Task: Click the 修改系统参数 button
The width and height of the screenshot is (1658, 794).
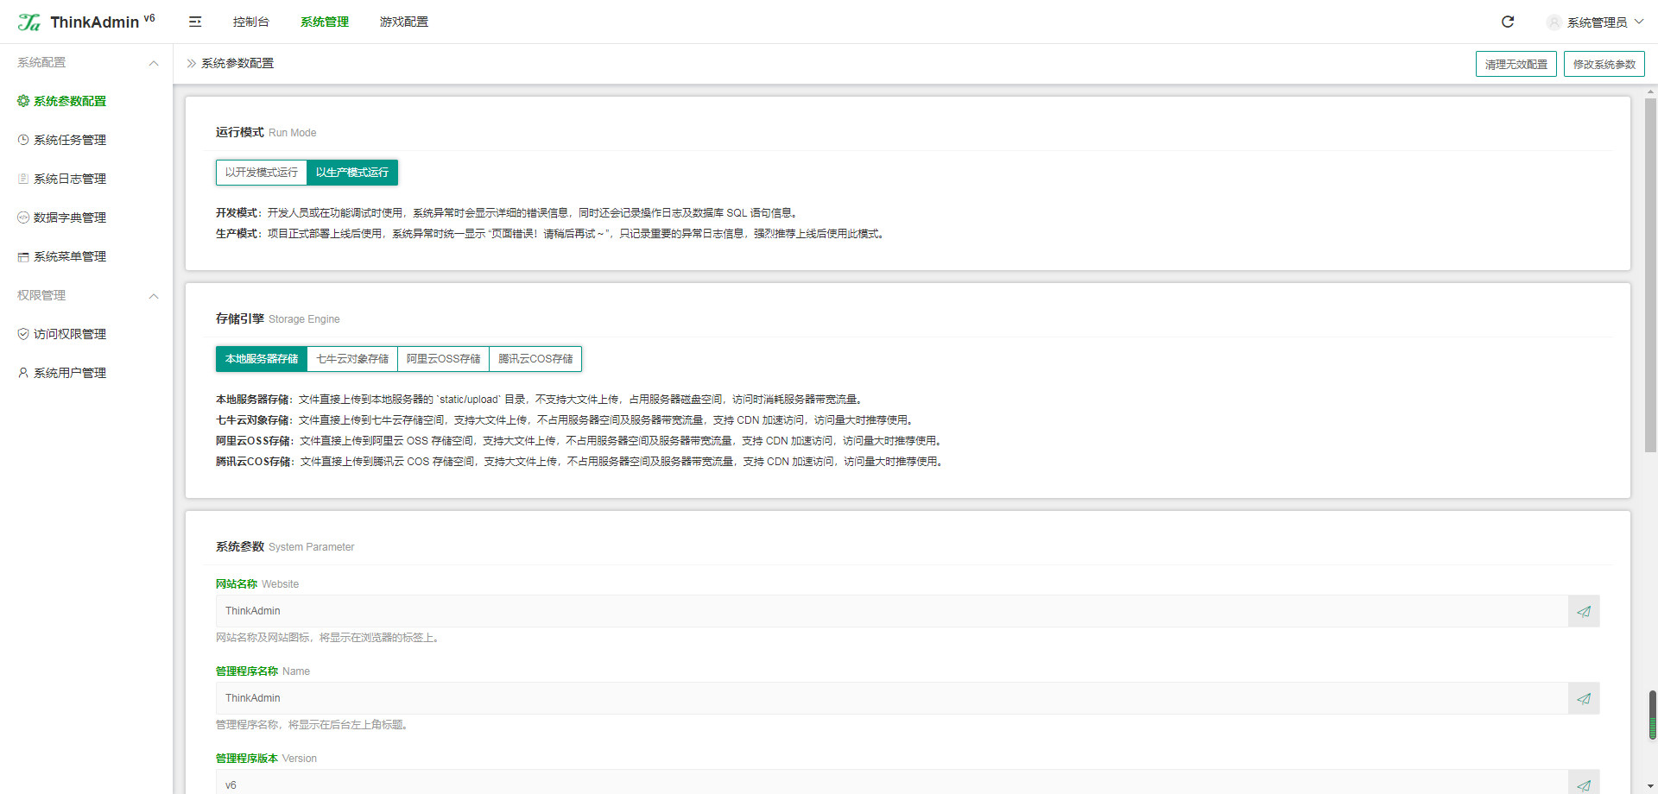Action: [x=1604, y=64]
